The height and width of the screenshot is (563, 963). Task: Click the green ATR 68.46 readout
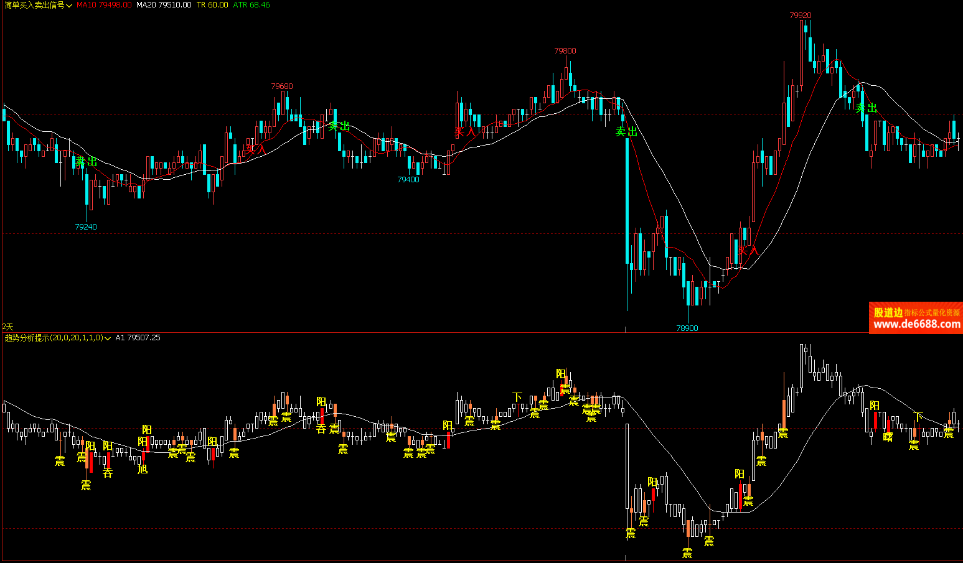click(x=251, y=5)
